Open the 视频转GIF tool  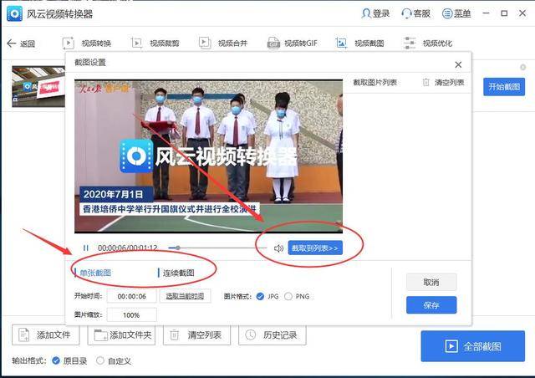pyautogui.click(x=293, y=43)
